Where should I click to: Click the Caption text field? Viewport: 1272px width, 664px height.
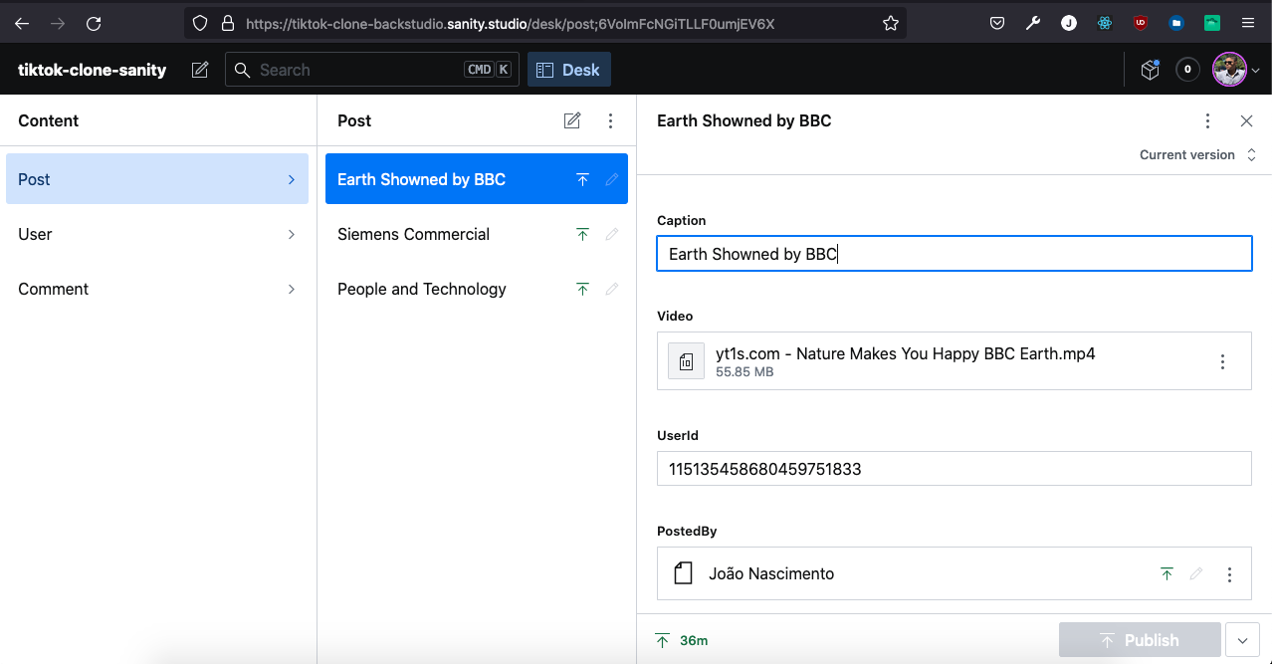pyautogui.click(x=954, y=254)
